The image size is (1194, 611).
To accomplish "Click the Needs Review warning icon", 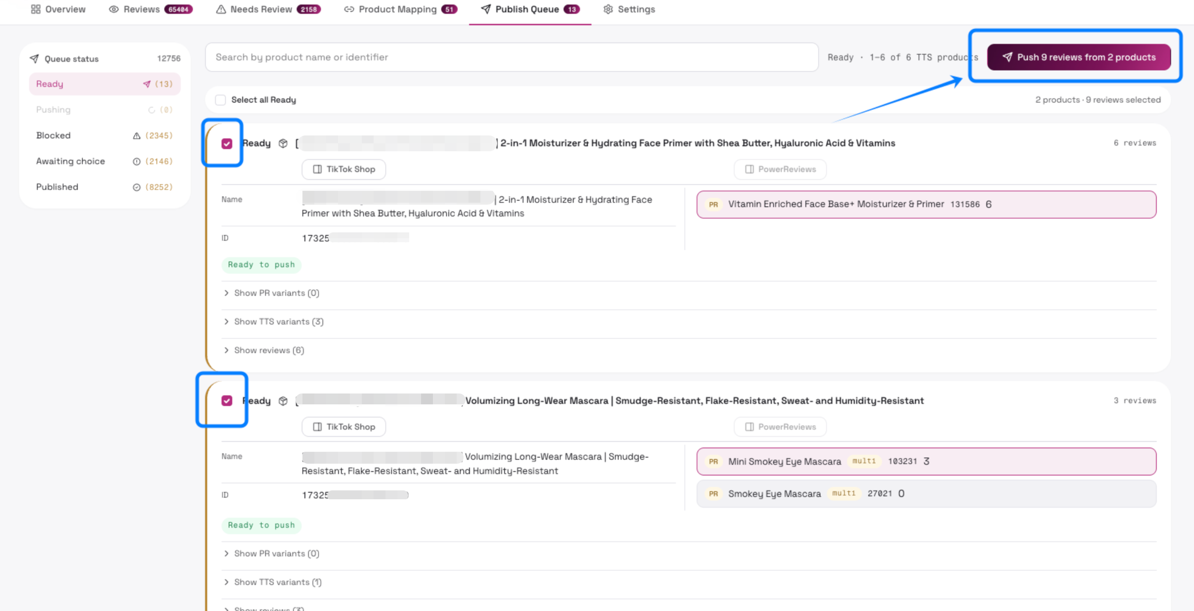I will [221, 9].
